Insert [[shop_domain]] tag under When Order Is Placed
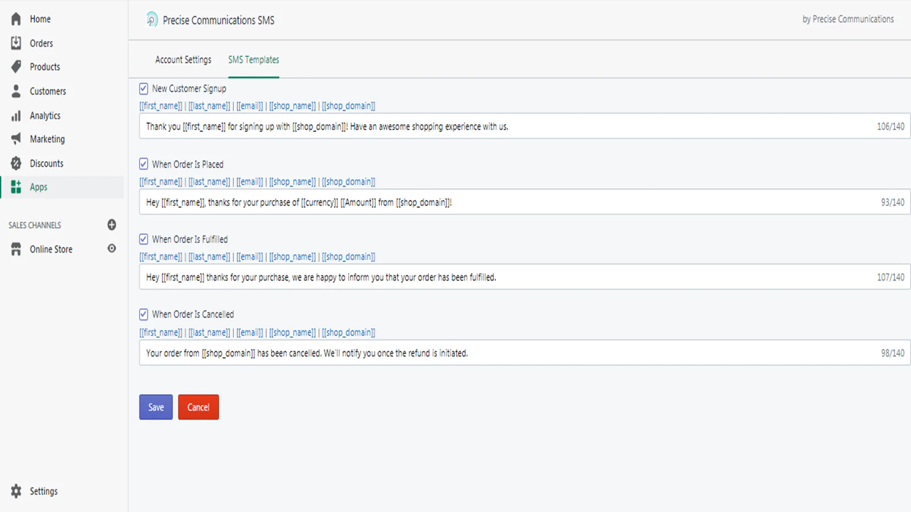Screen dimensions: 911x512 click(x=348, y=181)
